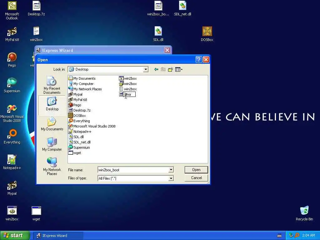Open the View Menu icon dropdown
Screen dimensions: 320x240
point(179,69)
